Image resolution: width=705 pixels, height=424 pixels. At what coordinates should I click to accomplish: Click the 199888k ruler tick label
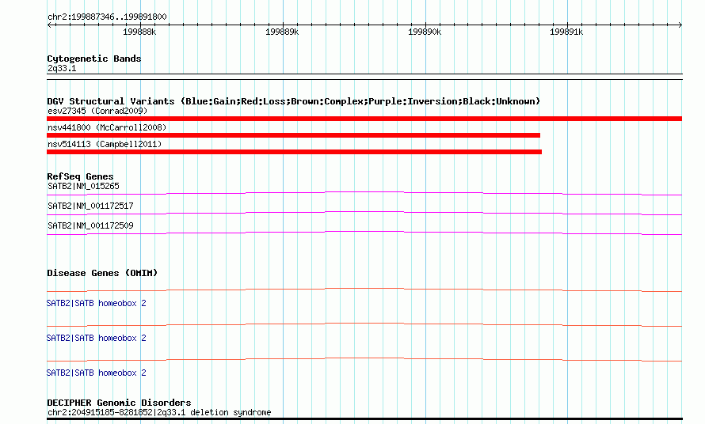coord(139,32)
